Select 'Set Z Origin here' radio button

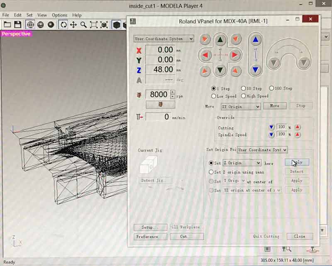click(x=211, y=163)
